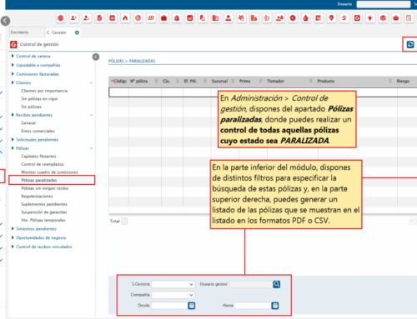This screenshot has width=417, height=319.
Task: Click the banknotes icon in the toolbar
Action: click(x=151, y=18)
